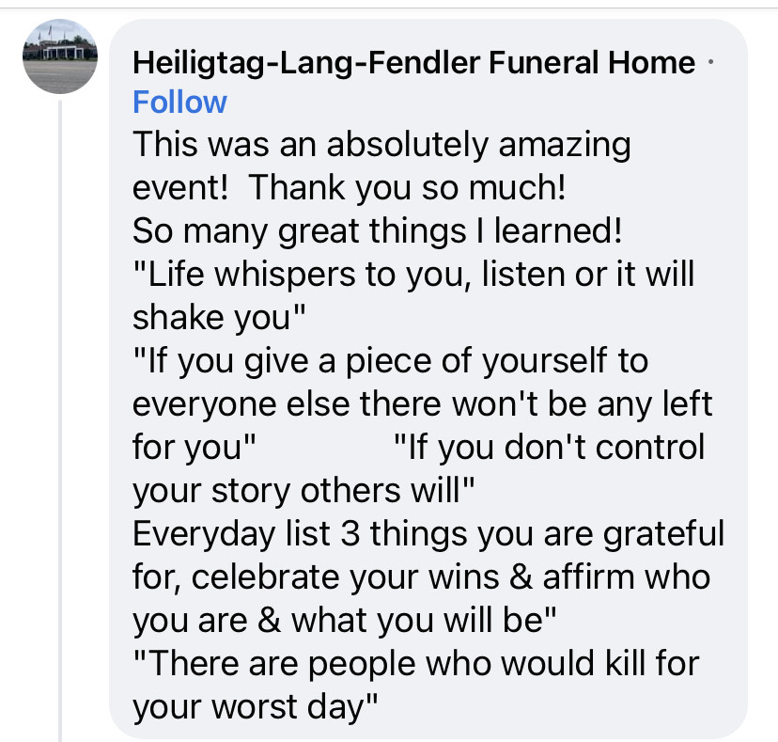Click the 'everyone else there won't be' line
Viewport: 778px width, 742px height.
coord(422,404)
